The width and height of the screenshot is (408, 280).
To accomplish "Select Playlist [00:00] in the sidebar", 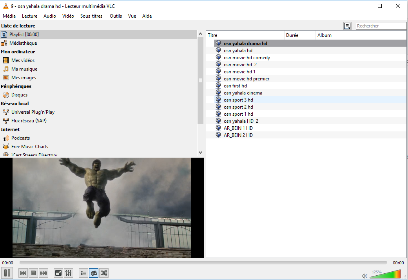I will pyautogui.click(x=99, y=35).
